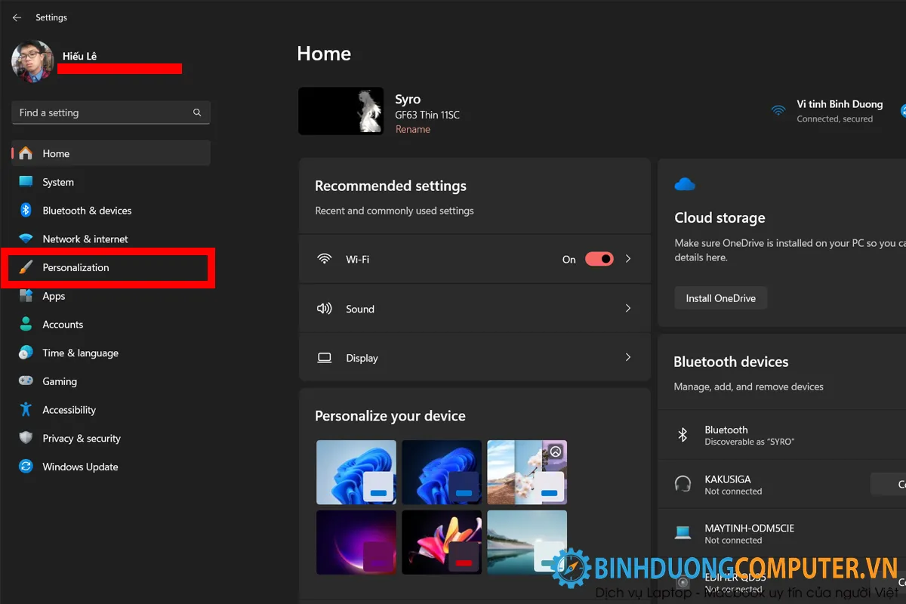This screenshot has width=906, height=604.
Task: Click the Find a setting search box
Action: 110,112
